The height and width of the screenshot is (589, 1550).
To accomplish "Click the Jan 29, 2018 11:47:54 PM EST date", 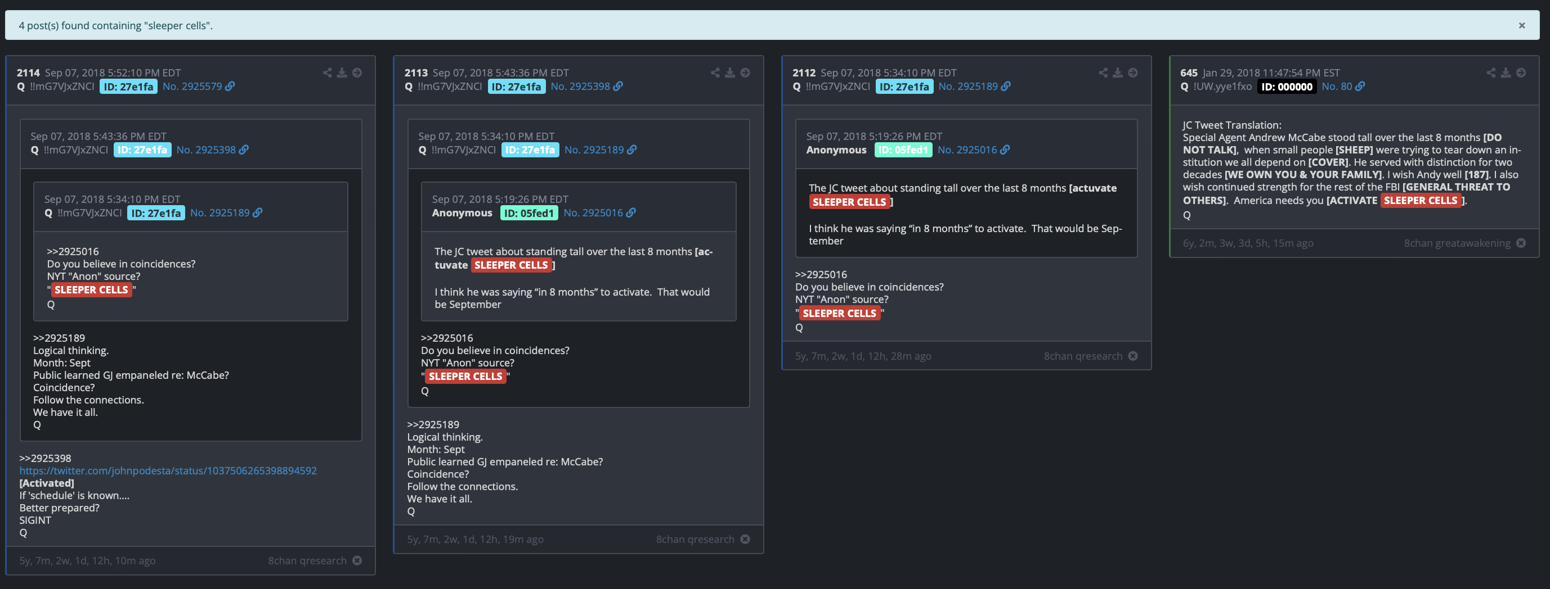I will click(1271, 73).
